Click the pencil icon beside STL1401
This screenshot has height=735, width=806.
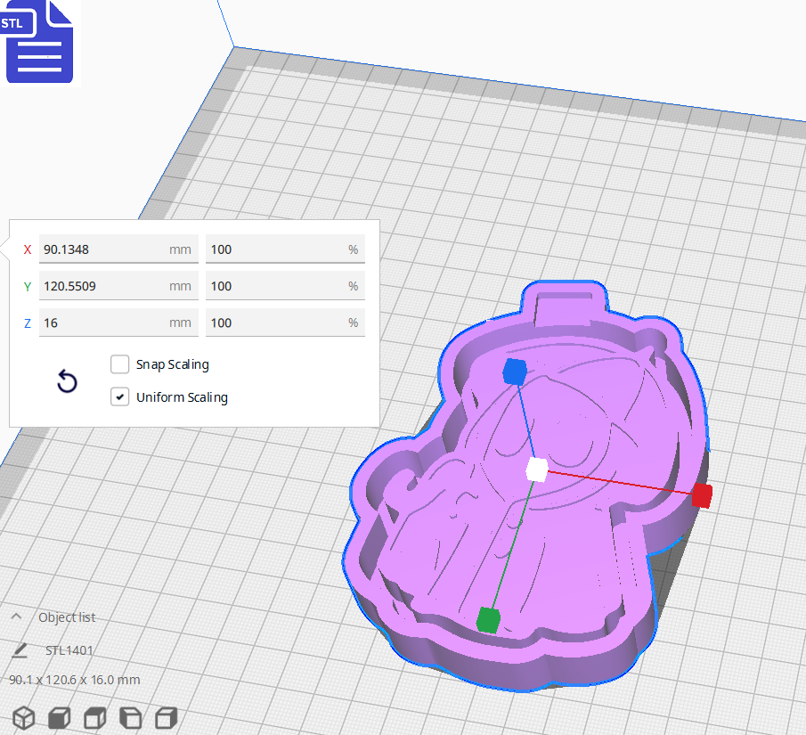[x=20, y=650]
